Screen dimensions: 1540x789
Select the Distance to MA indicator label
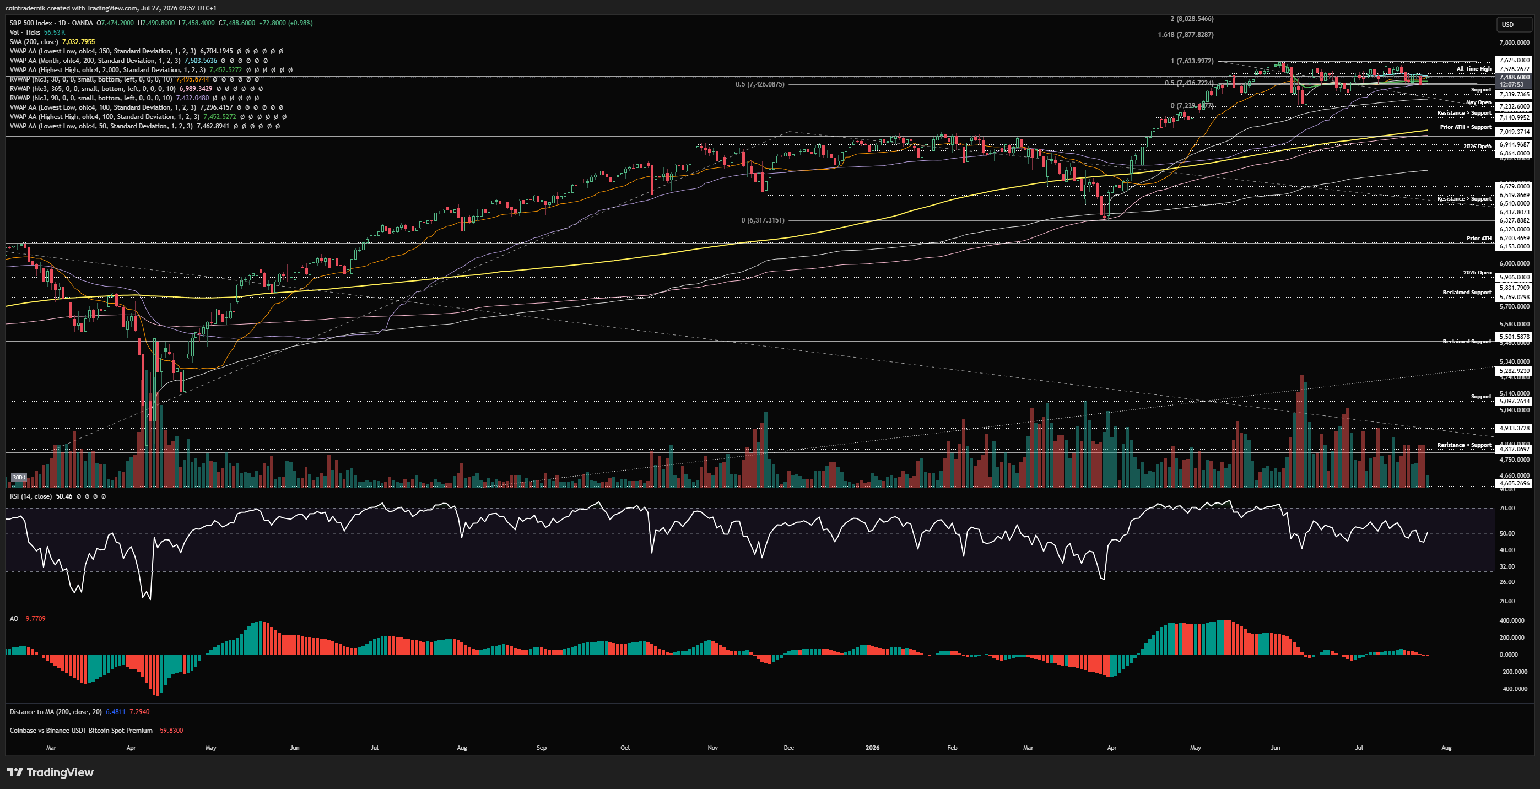pos(55,711)
